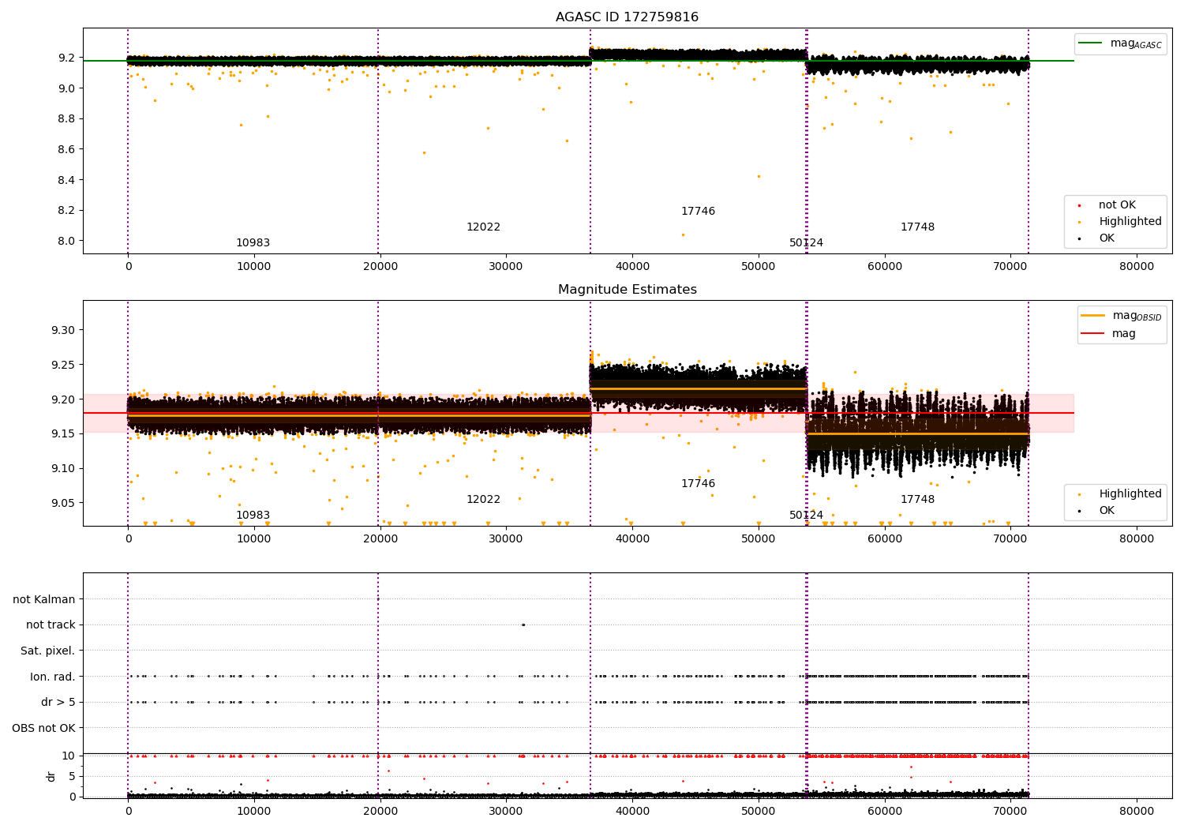1184x829 pixels.
Task: Click the 60000 x-tick under AGASC ID plot
Action: pos(884,266)
